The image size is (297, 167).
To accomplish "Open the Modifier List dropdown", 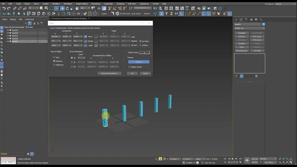I will click(x=250, y=28).
